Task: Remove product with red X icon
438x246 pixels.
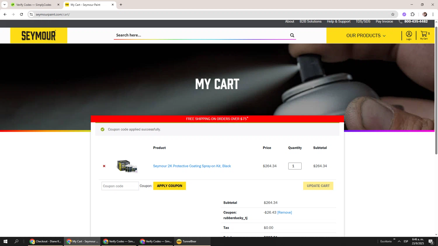Action: coord(104,166)
